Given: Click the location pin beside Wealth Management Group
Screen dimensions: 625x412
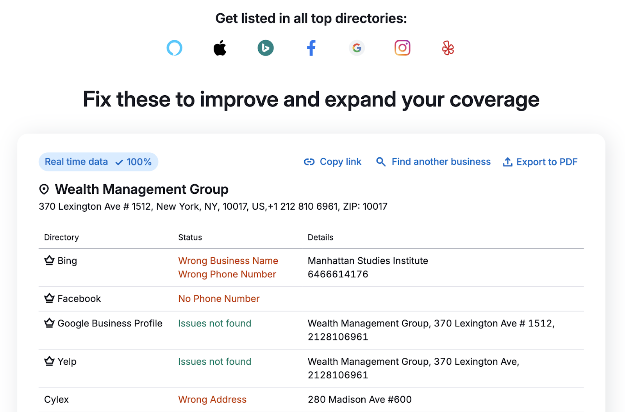Looking at the screenshot, I should click(44, 189).
